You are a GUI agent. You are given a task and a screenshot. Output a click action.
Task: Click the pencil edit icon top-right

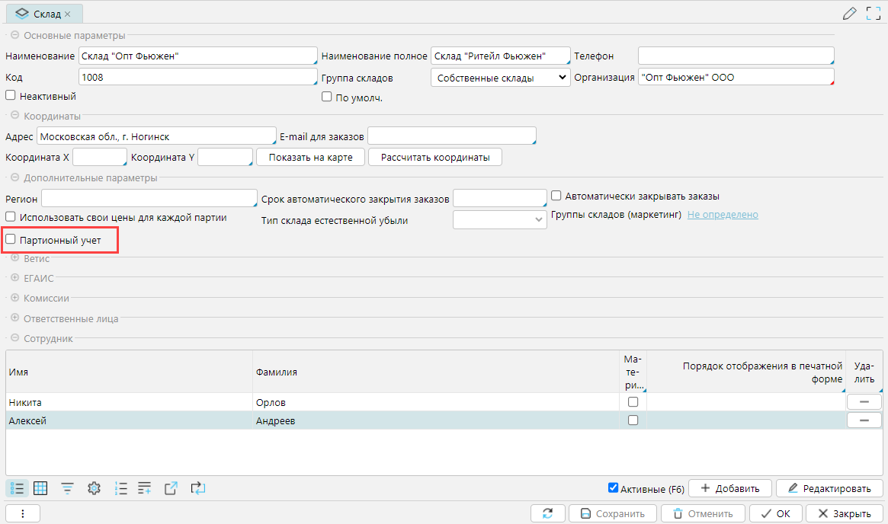pyautogui.click(x=849, y=14)
